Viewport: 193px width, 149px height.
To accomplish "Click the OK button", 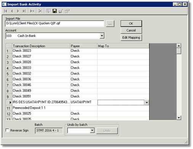I will pyautogui.click(x=131, y=24).
